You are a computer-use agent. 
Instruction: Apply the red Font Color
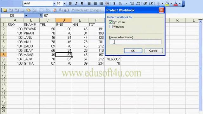[x=176, y=3]
